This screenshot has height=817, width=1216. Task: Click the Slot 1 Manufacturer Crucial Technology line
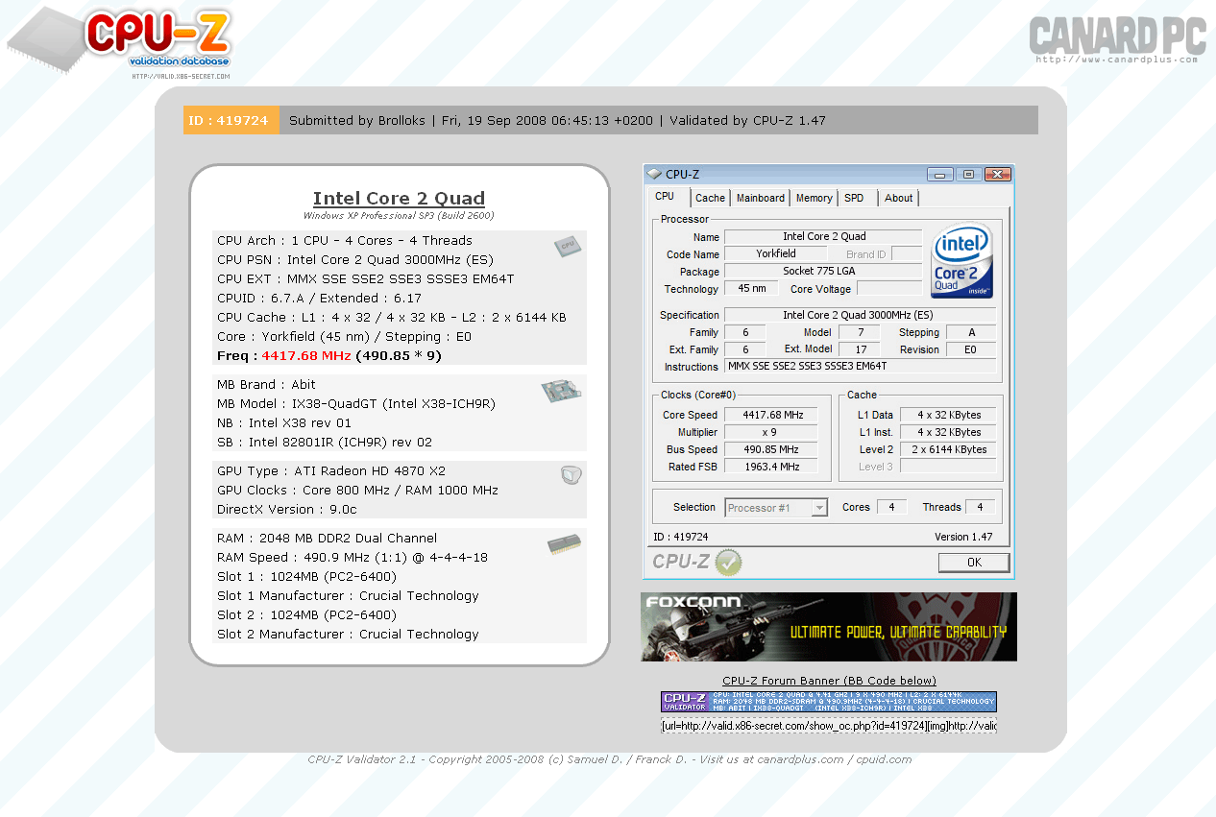point(348,596)
